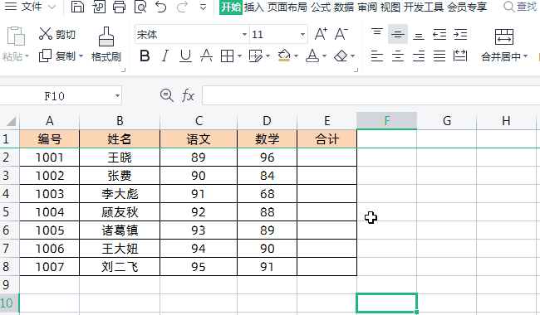
Task: Click the Print icon
Action: point(119,7)
